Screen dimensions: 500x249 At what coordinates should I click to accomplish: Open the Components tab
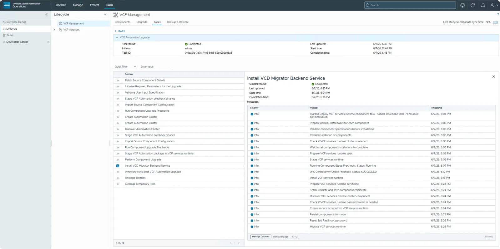[123, 22]
